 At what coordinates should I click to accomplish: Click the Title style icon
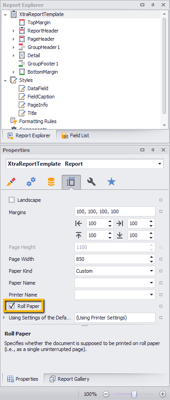[22, 113]
